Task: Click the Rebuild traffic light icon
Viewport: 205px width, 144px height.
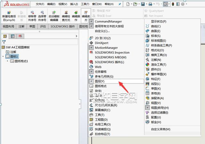Action: tap(173, 4)
